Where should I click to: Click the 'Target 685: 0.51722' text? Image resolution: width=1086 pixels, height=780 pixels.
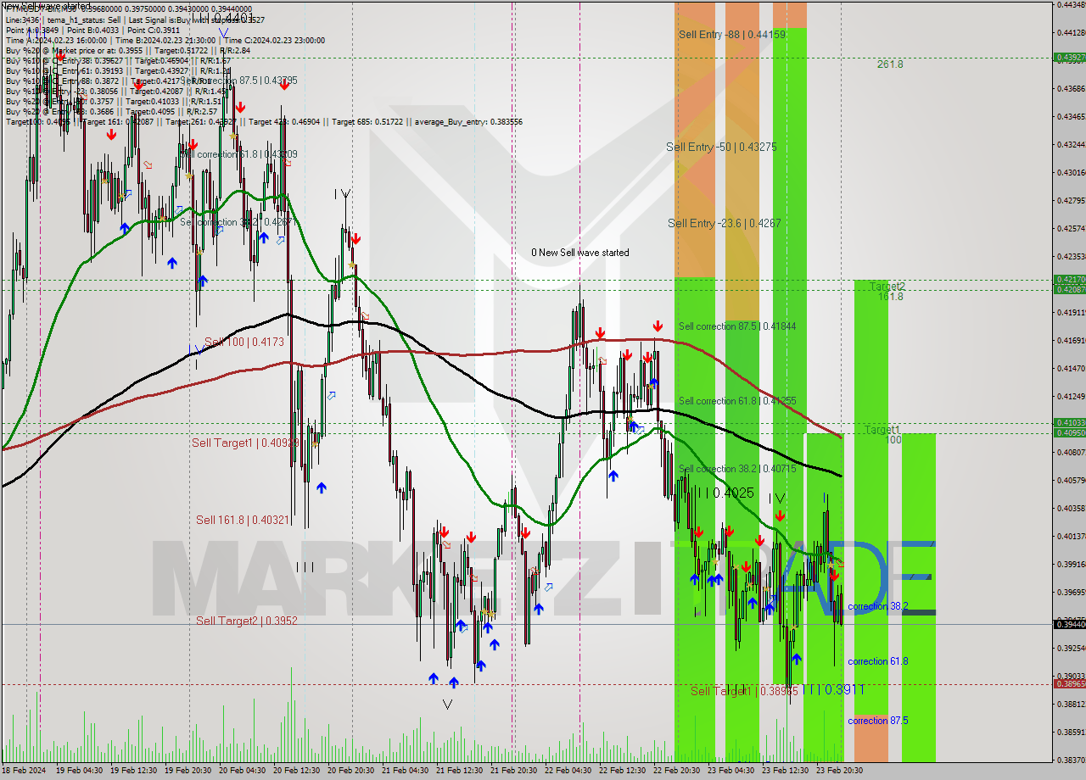[371, 122]
